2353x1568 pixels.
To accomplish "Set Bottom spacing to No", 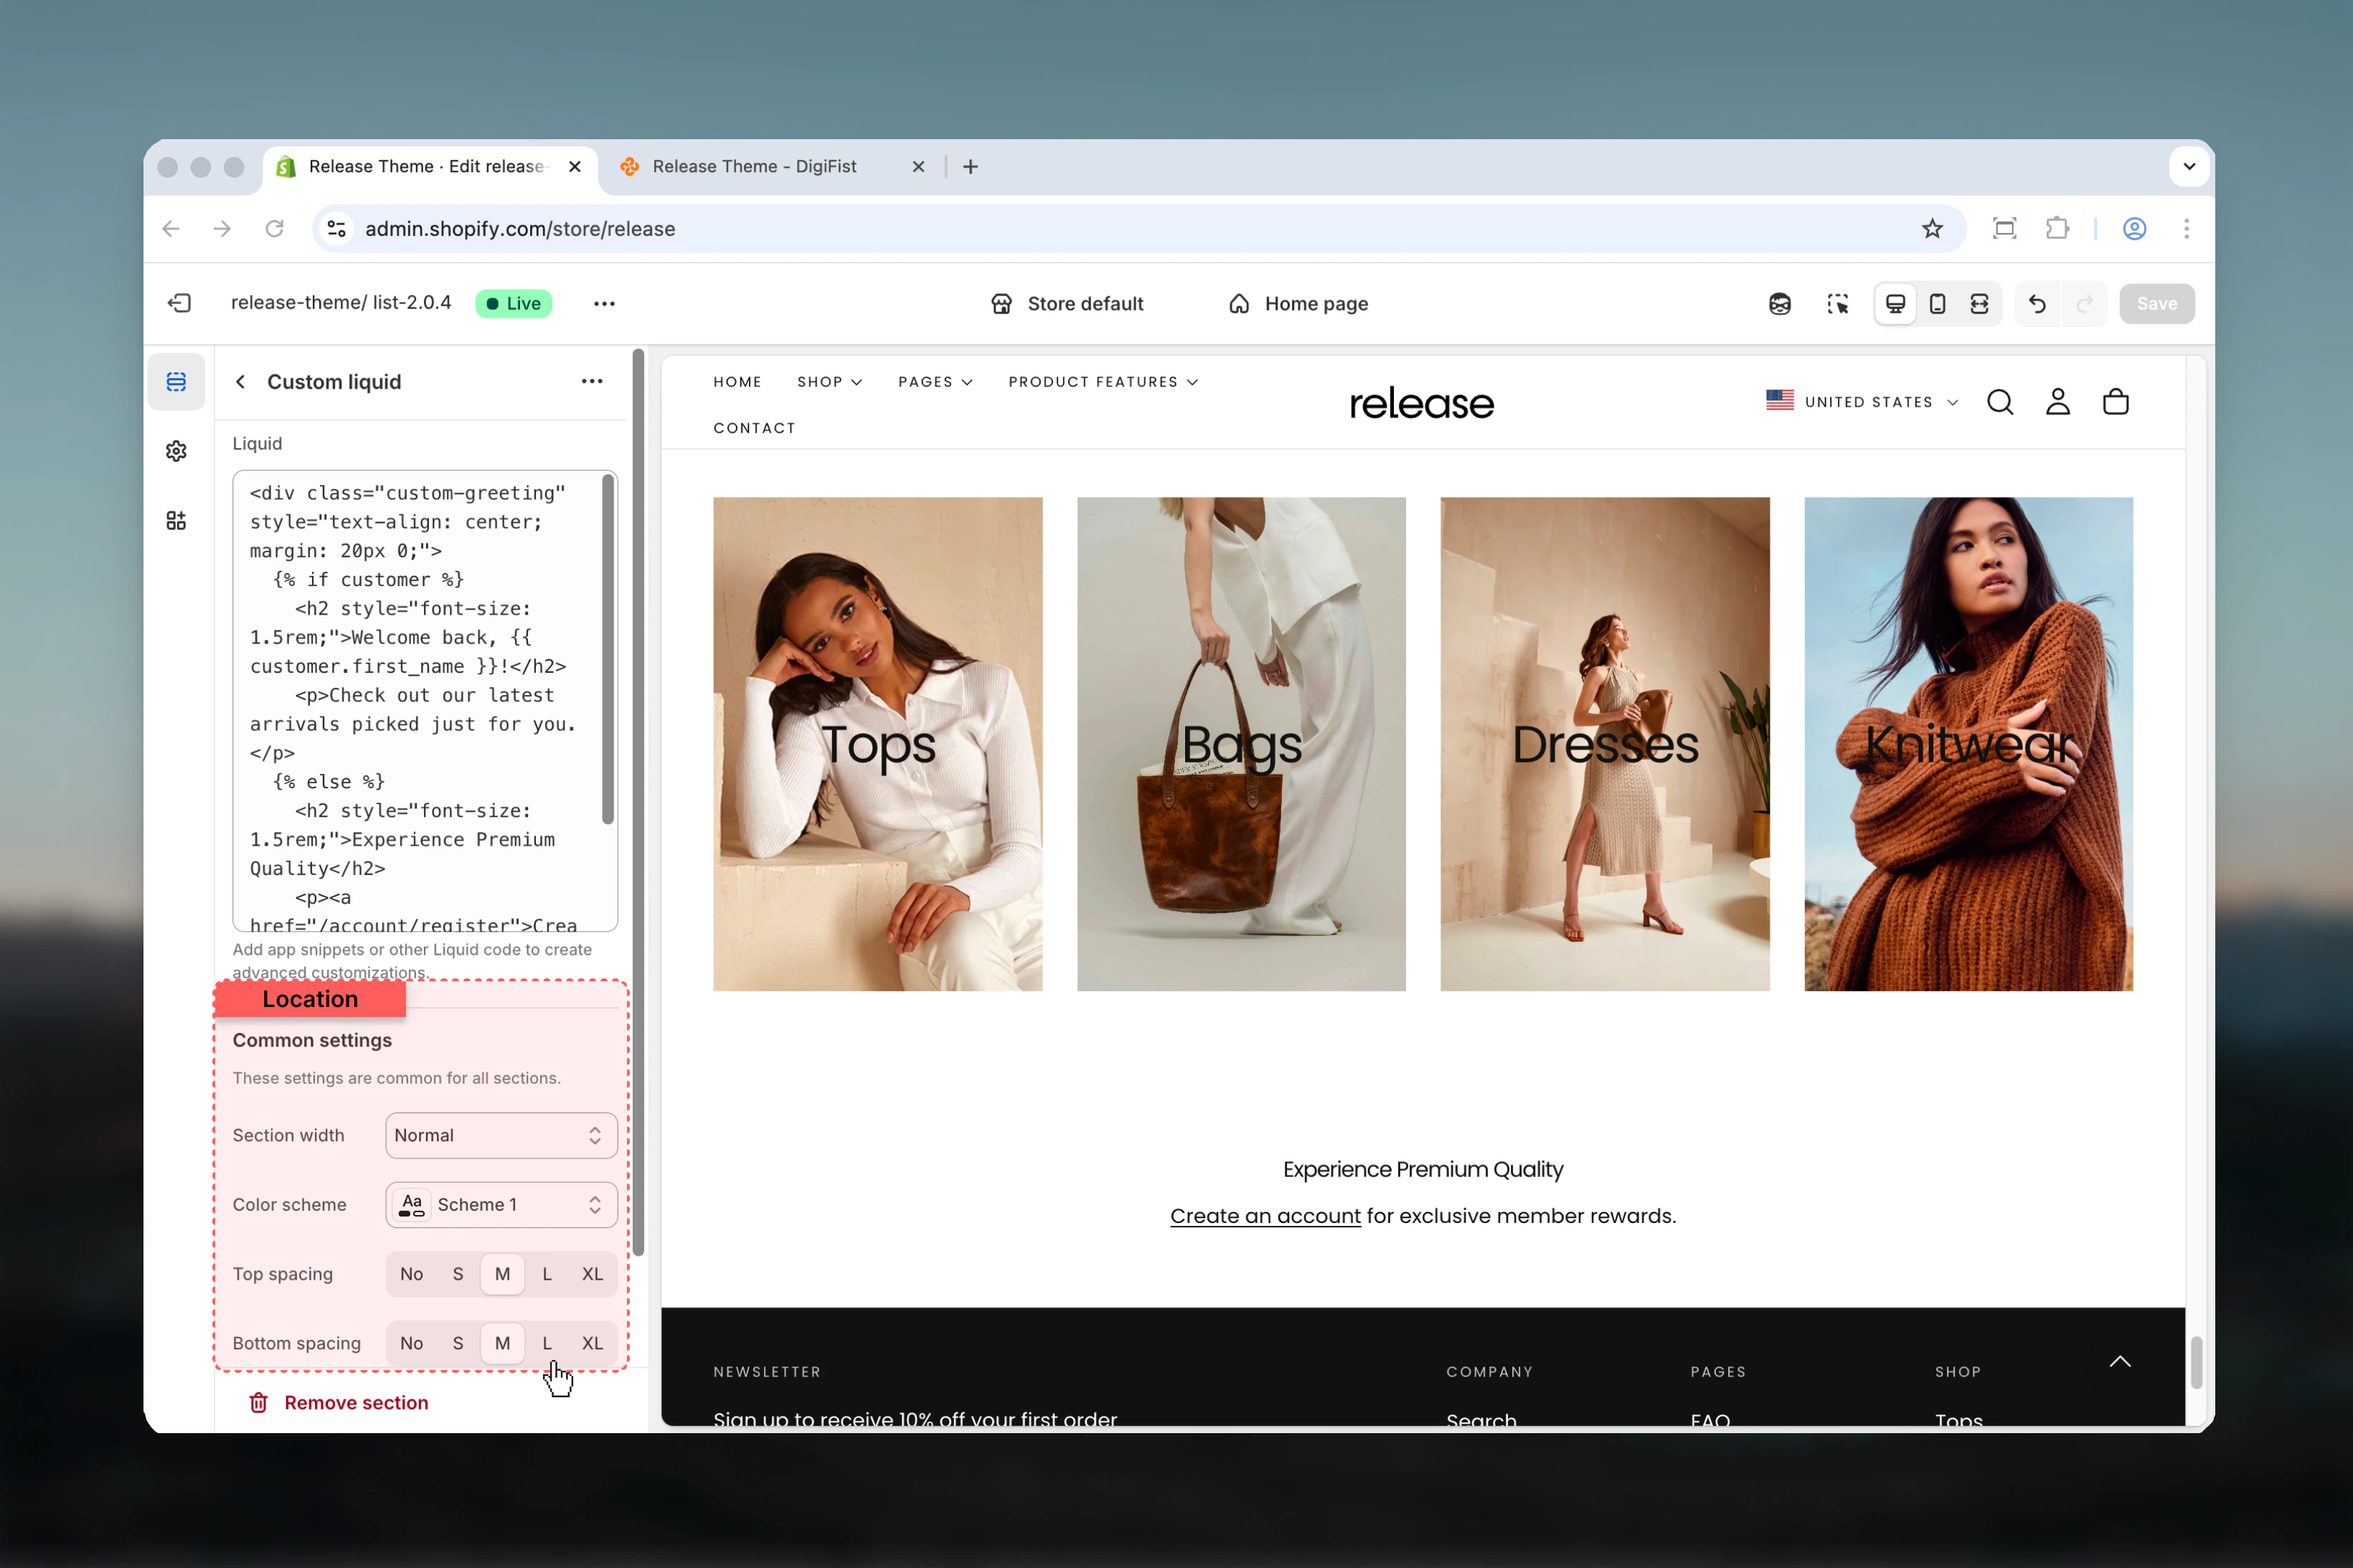I will coord(411,1343).
